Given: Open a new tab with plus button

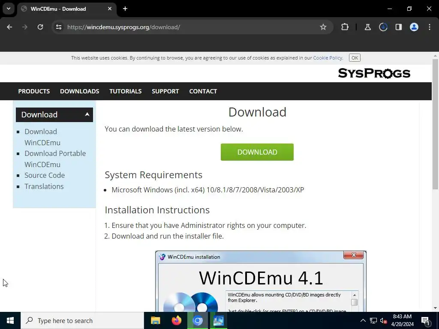Looking at the screenshot, I should tap(125, 9).
